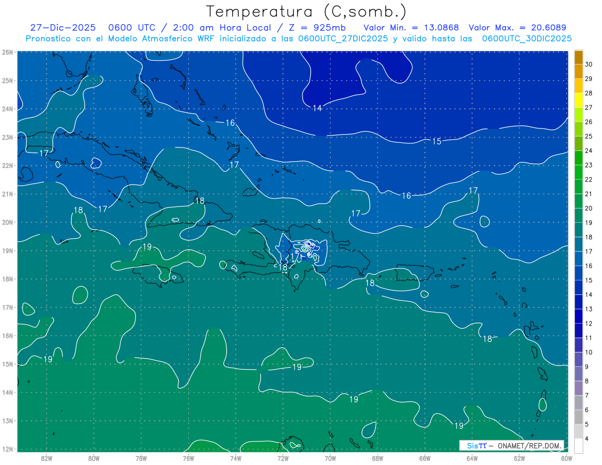The width and height of the screenshot is (602, 465).
Task: Click longitude axis label "68W"
Action: point(377,458)
